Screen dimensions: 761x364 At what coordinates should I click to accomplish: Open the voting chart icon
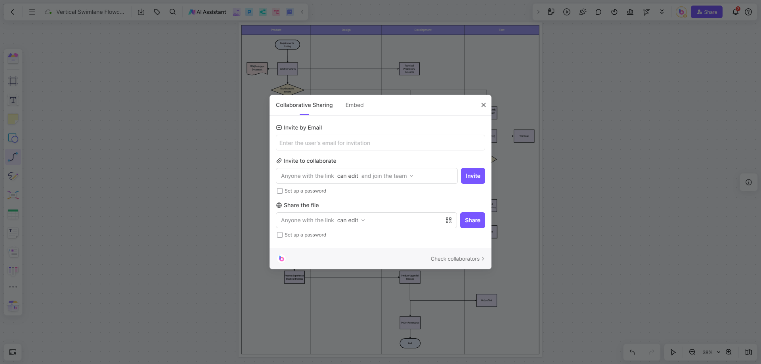[x=630, y=12]
